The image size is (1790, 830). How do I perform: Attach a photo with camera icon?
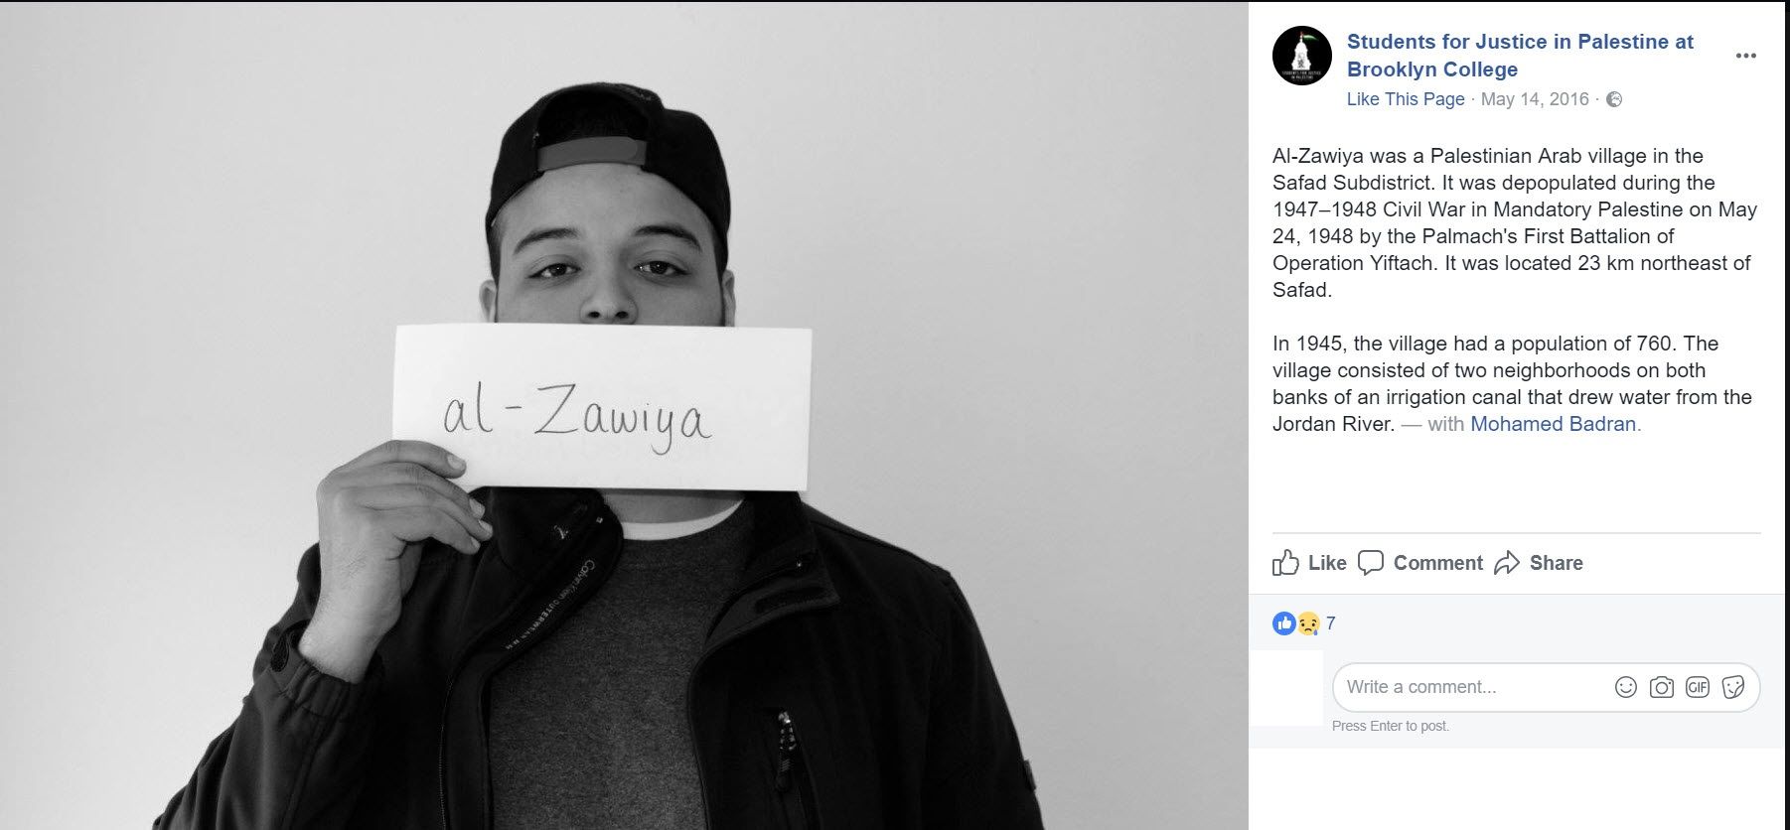pyautogui.click(x=1662, y=687)
